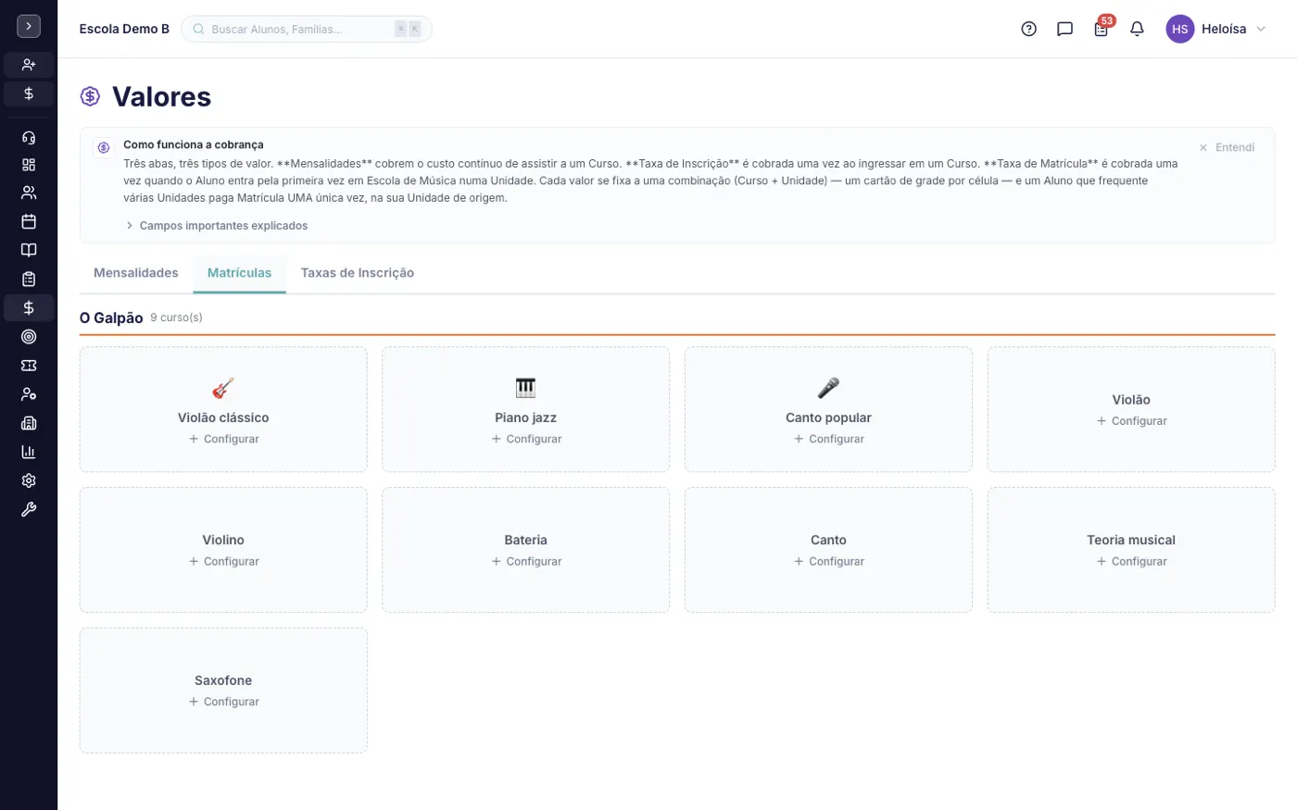The image size is (1297, 810).
Task: Click the Valores coin icon beside the title
Action: (90, 96)
